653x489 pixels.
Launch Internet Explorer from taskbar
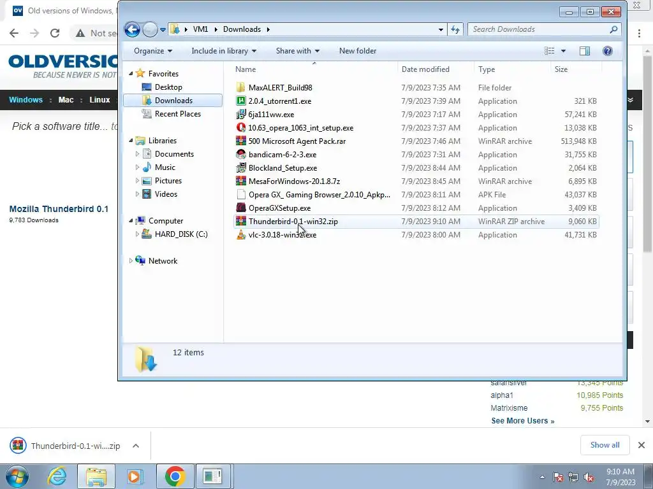click(x=57, y=476)
